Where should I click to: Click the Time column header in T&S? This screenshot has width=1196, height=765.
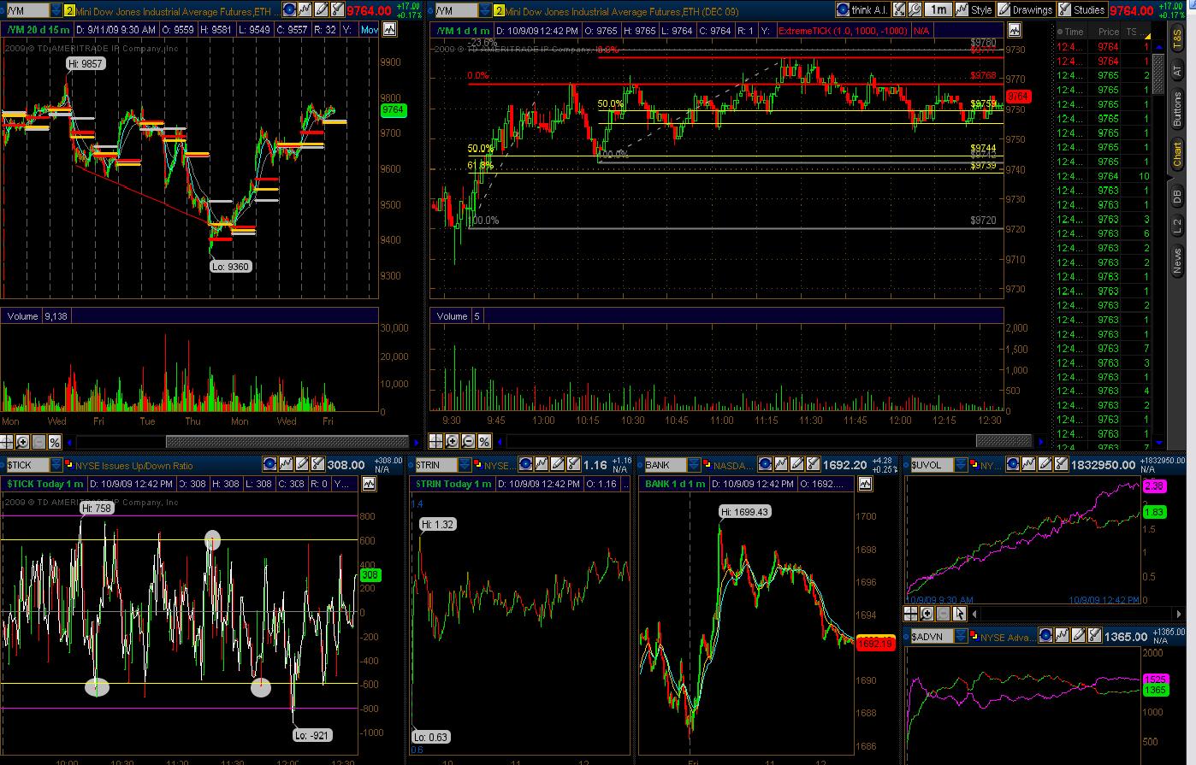coord(1074,32)
